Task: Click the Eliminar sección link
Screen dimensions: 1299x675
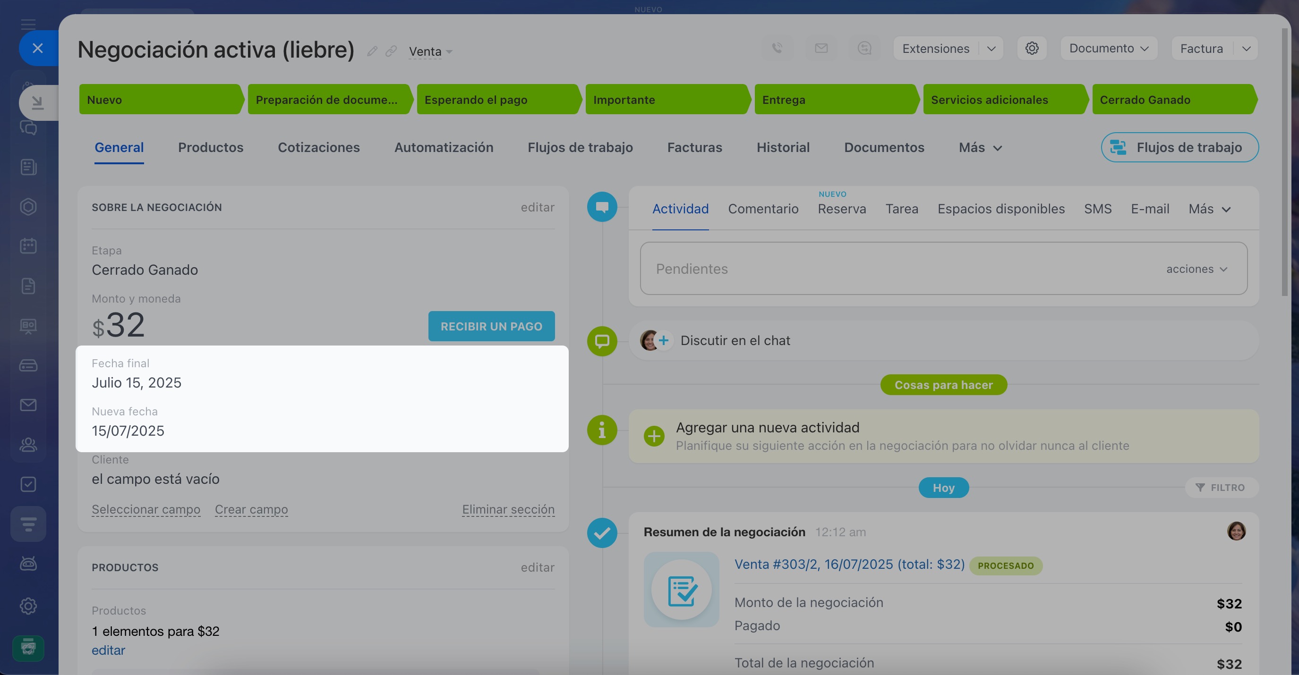Action: (x=508, y=509)
